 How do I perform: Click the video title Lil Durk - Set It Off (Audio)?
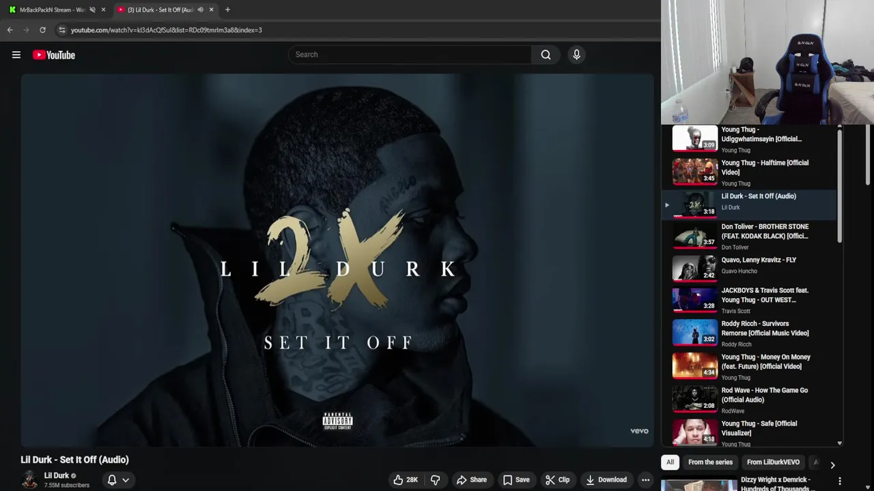coord(74,460)
